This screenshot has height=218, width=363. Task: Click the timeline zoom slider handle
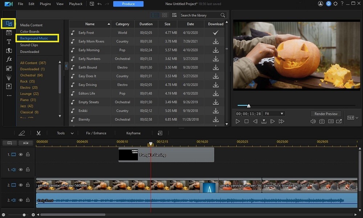pyautogui.click(x=24, y=215)
